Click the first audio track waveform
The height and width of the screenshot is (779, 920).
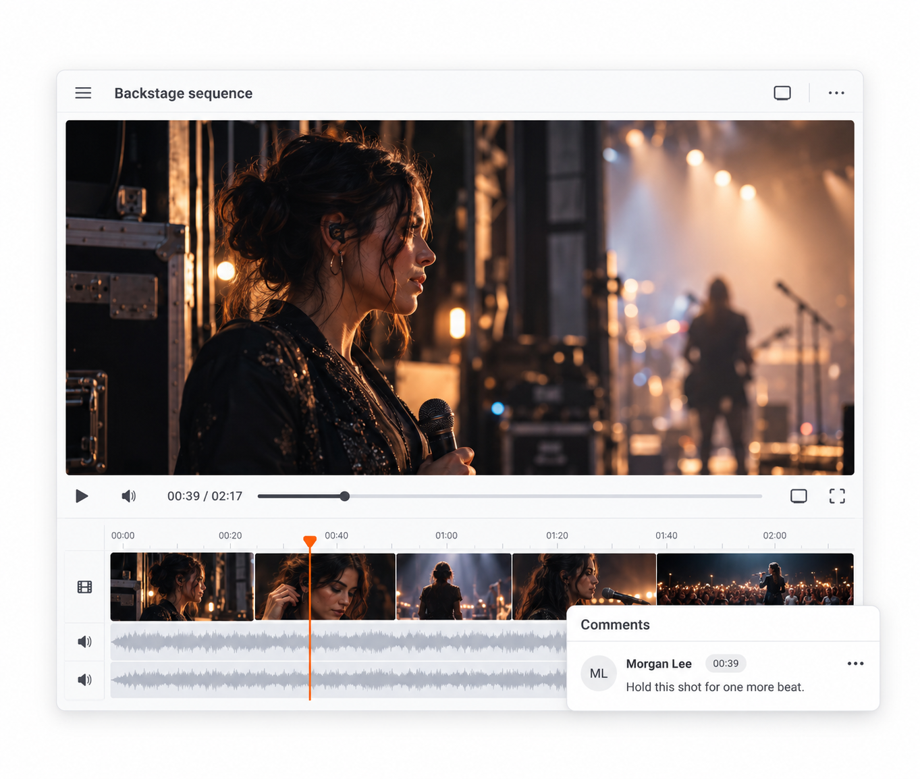[x=338, y=641]
